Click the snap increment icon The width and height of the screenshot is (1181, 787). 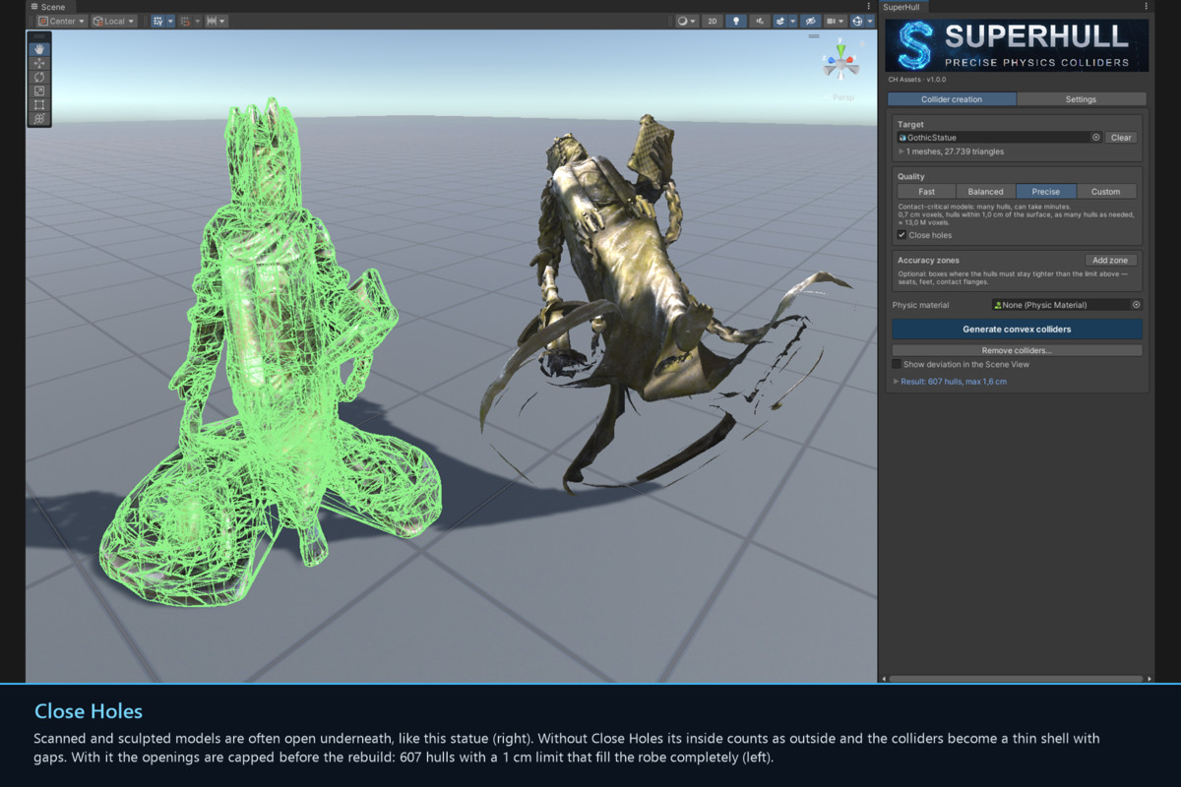(x=185, y=21)
